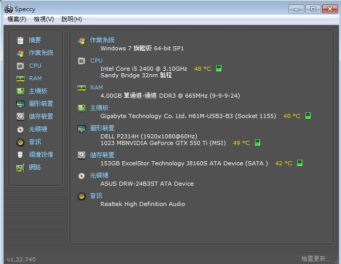This screenshot has width=341, height=264.
Task: Click the sidebar 週邊設備 mouse icon
Action: click(20, 155)
